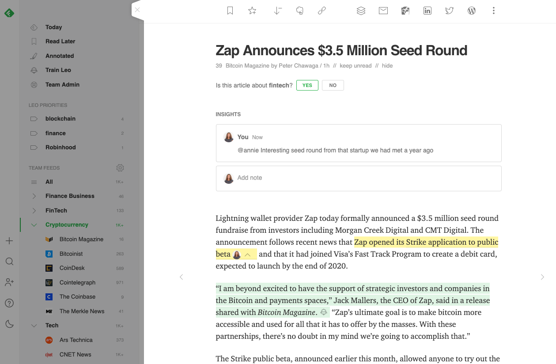
Task: Expand the Finance Business feed folder
Action: [x=34, y=196]
